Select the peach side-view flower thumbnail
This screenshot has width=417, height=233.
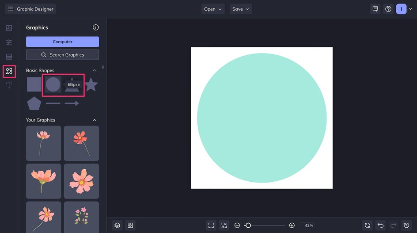point(44,181)
